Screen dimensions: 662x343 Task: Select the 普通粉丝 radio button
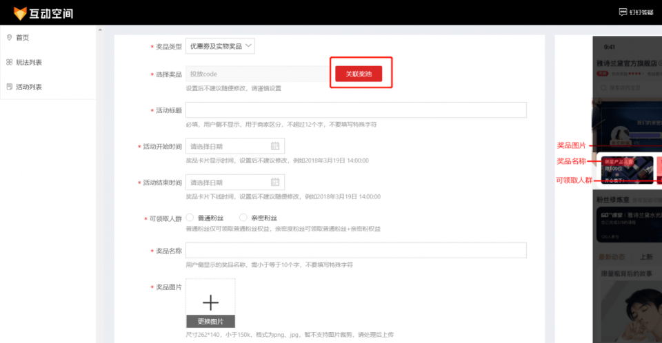tap(190, 218)
